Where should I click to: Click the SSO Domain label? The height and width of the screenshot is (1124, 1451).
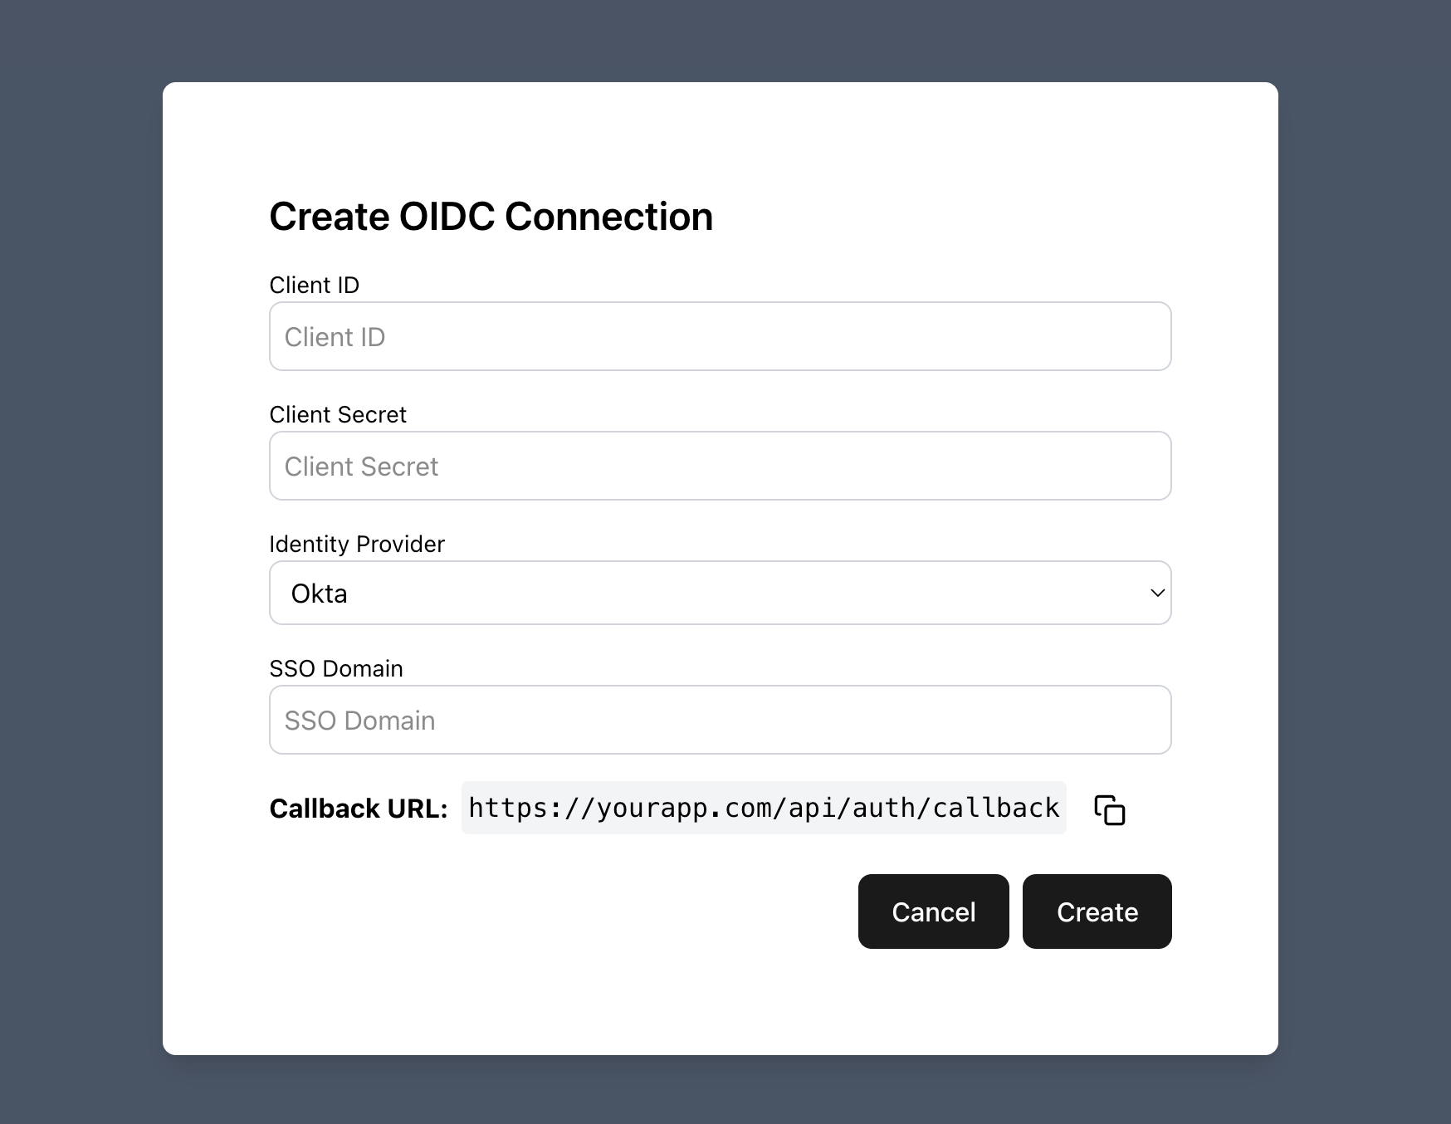click(x=335, y=668)
